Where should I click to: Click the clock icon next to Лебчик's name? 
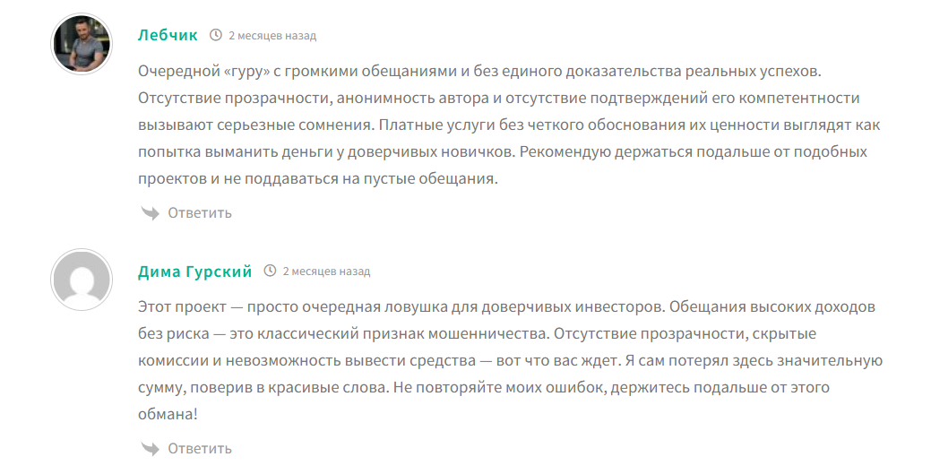pos(216,35)
